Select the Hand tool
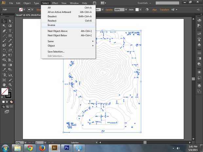203x152 pixels. pyautogui.click(x=4, y=85)
